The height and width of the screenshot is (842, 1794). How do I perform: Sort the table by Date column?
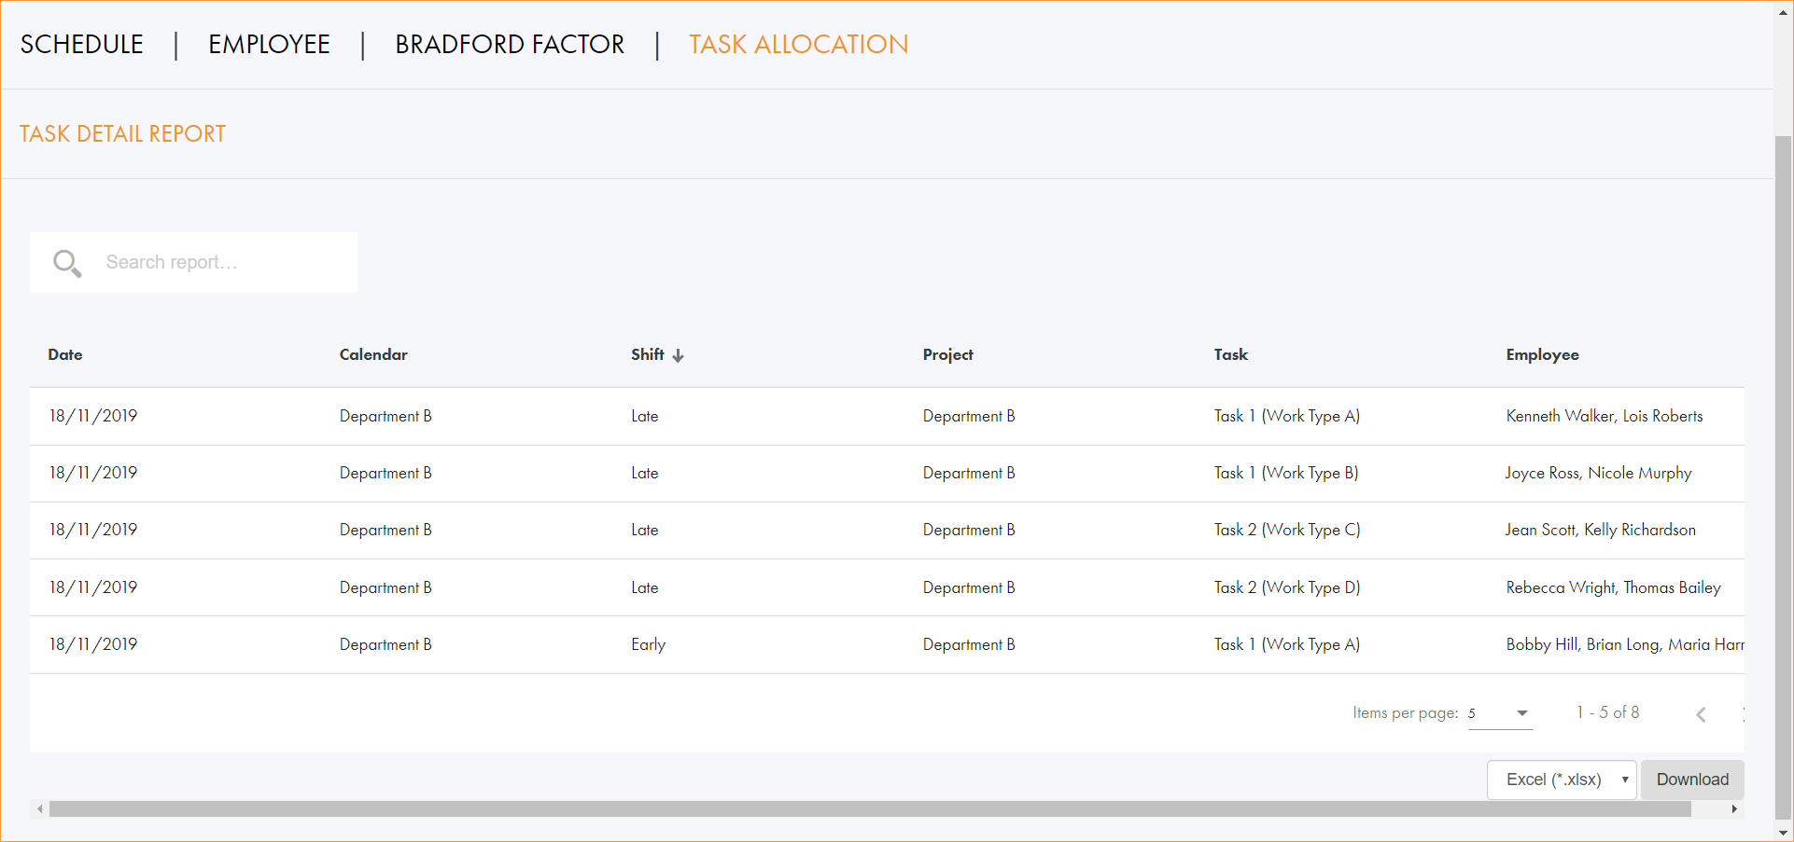pyautogui.click(x=65, y=354)
